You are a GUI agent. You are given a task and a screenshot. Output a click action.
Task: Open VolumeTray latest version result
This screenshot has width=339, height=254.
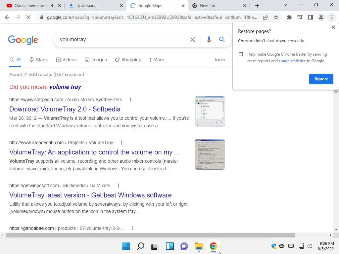pos(90,195)
